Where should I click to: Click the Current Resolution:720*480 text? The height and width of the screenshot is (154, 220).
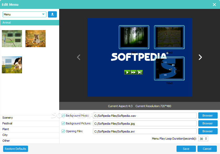153,106
